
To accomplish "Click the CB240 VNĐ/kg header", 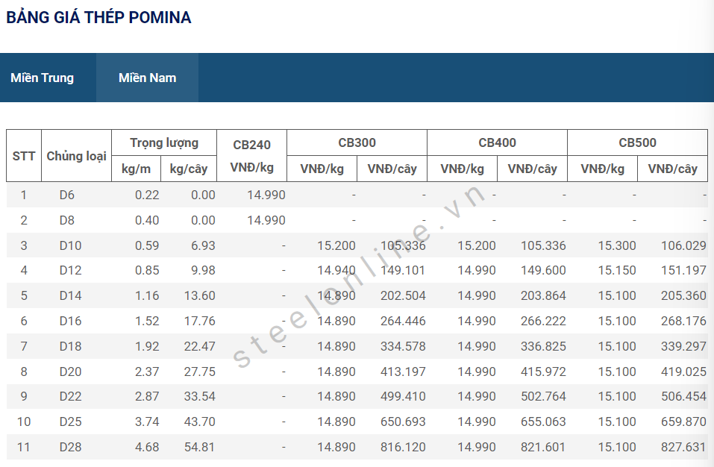I will tap(252, 156).
